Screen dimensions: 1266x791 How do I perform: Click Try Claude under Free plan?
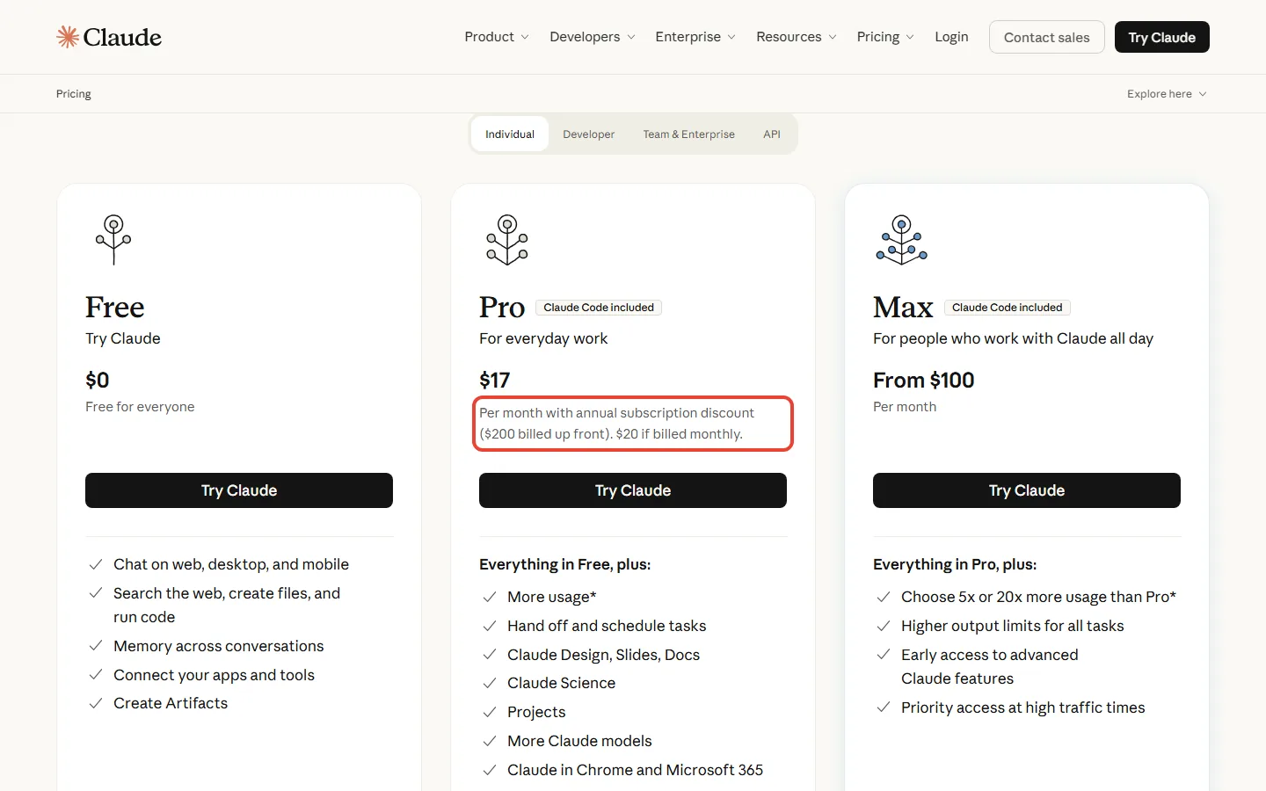point(239,490)
